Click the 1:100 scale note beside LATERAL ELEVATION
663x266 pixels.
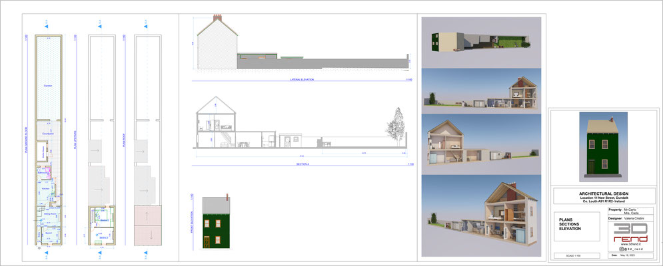(409, 79)
